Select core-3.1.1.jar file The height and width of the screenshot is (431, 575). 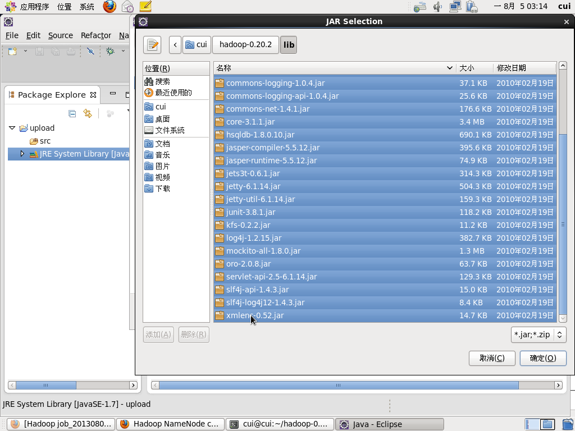pos(385,122)
